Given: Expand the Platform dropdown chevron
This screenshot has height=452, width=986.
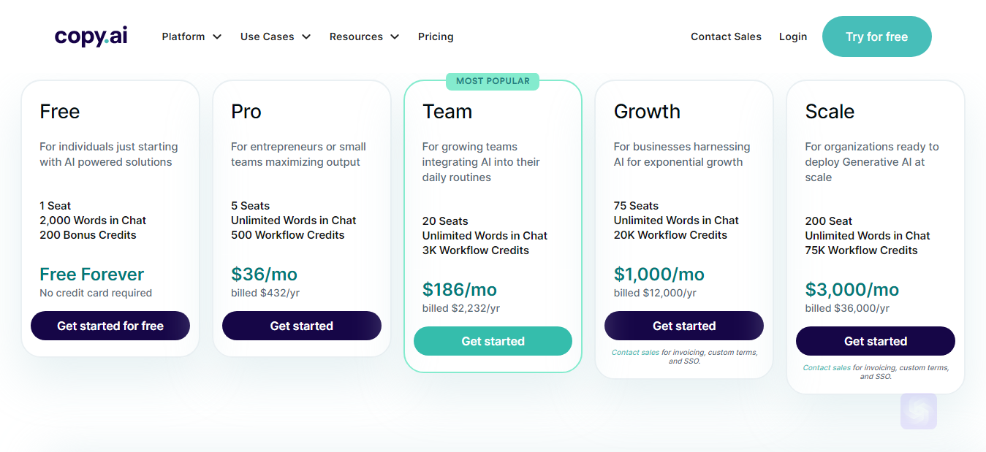Looking at the screenshot, I should click(x=217, y=37).
